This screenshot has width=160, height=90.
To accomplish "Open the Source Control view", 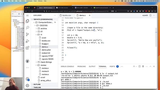I will (x=27, y=34).
